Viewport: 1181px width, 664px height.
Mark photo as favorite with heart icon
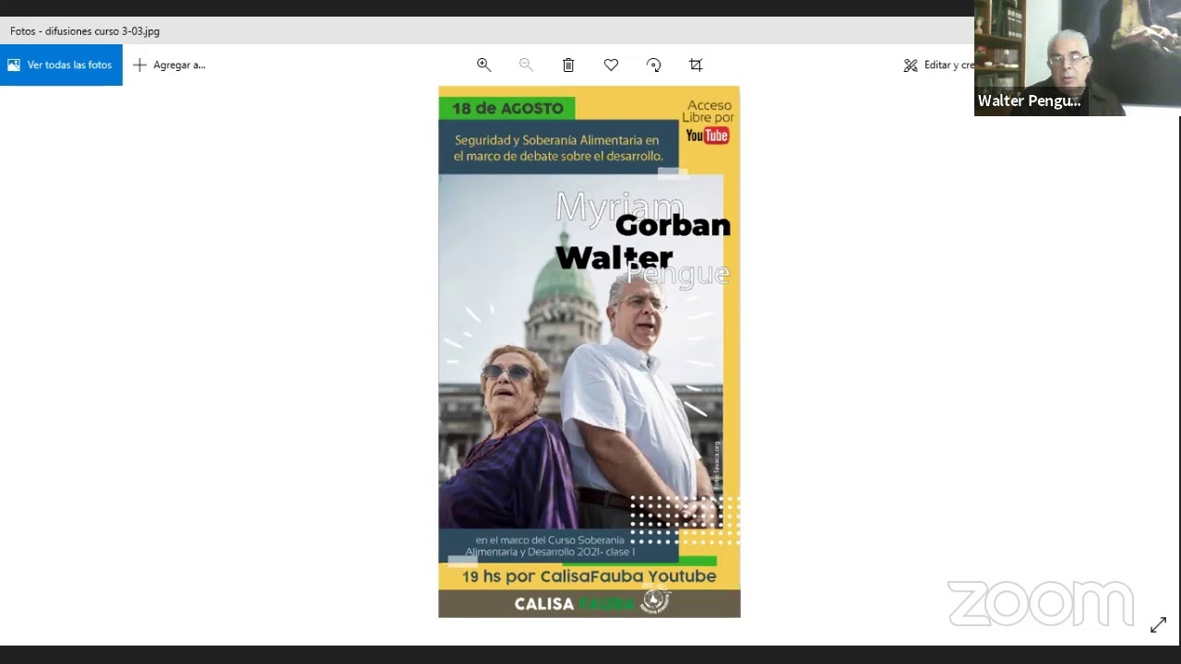tap(611, 65)
